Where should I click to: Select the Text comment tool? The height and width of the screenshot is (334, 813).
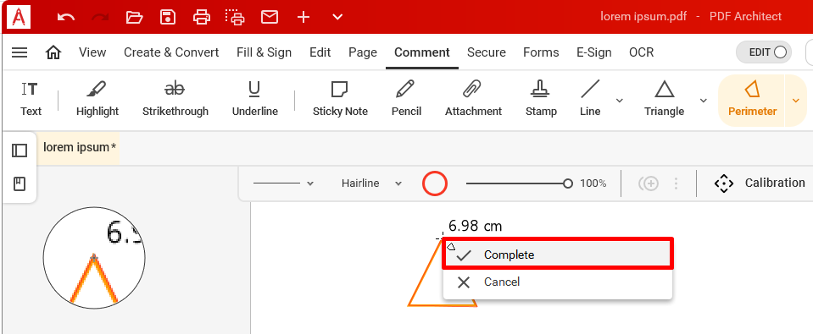pos(31,99)
